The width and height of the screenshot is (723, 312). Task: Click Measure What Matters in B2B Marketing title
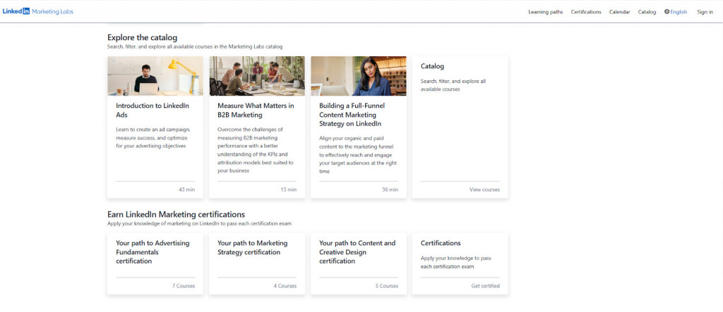coord(256,110)
